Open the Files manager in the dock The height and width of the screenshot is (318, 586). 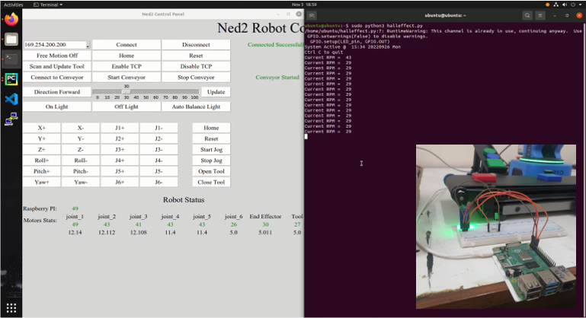11,39
